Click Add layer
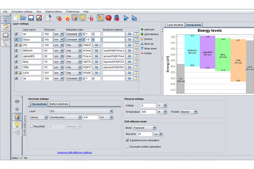Image resolution: width=254 pixels, height=169 pixels. coord(147,30)
